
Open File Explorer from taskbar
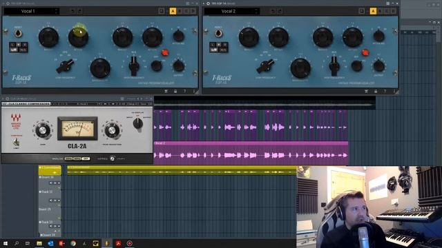point(39,243)
